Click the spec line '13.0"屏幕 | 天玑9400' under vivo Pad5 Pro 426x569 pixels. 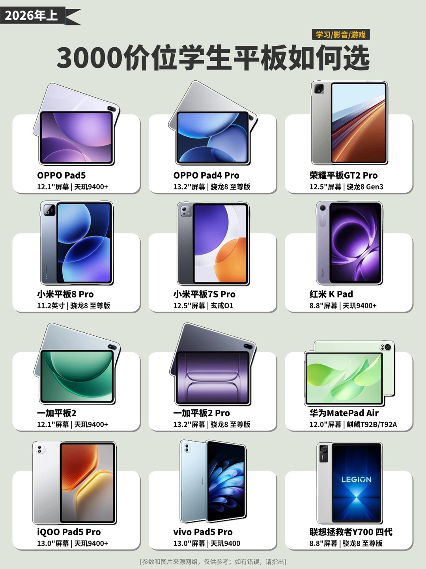point(207,543)
